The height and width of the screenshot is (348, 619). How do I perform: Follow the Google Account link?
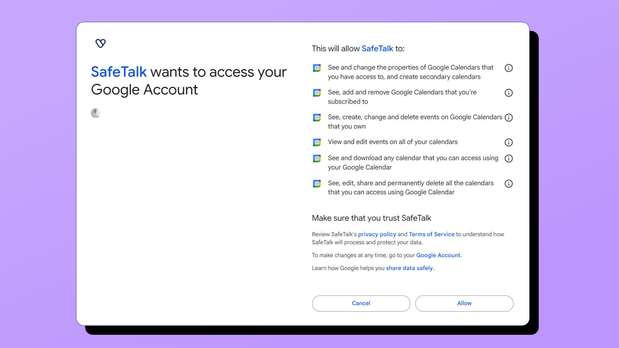coord(438,255)
